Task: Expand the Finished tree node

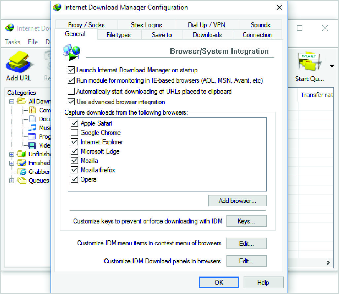Action: point(12,163)
